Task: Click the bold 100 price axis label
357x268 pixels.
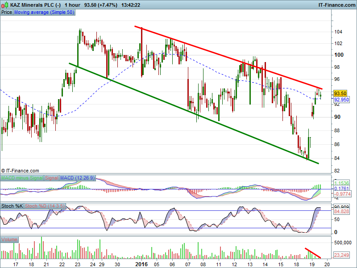Action: [339, 55]
